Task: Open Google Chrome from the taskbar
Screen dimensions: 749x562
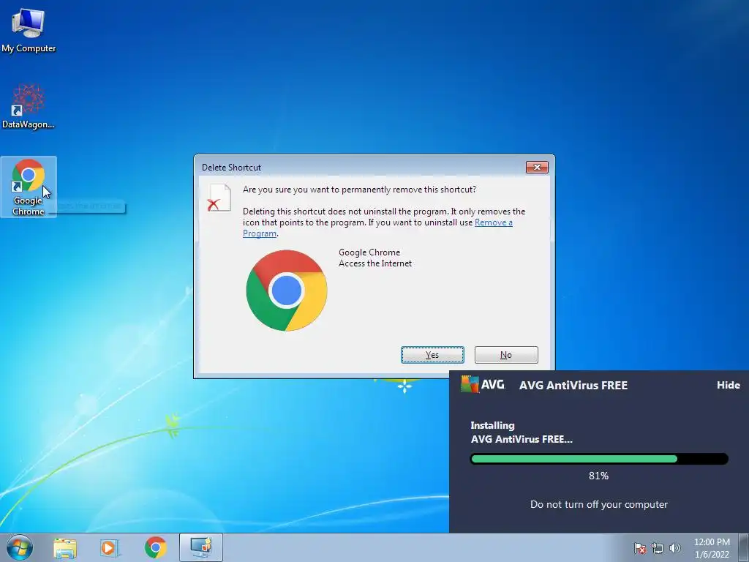Action: pyautogui.click(x=155, y=547)
